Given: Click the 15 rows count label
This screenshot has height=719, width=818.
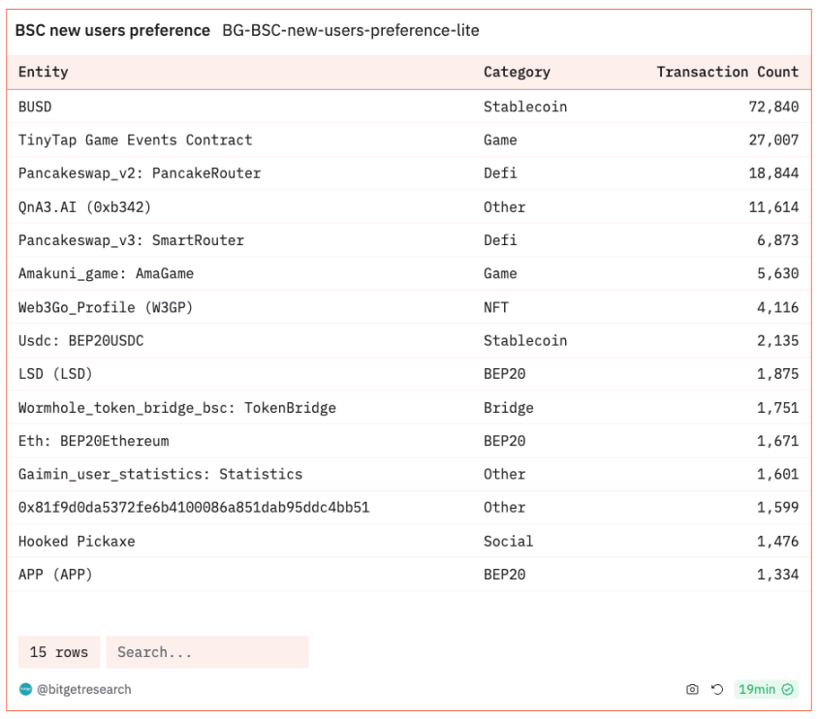Looking at the screenshot, I should (58, 652).
